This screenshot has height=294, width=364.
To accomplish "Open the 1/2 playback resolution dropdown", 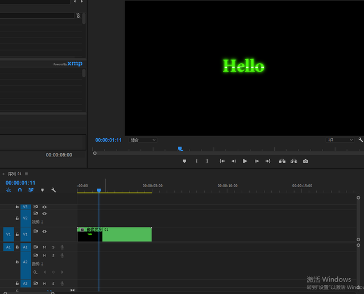I will 340,140.
